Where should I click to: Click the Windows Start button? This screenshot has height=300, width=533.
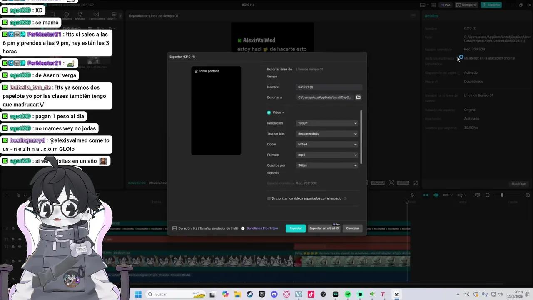(x=138, y=294)
